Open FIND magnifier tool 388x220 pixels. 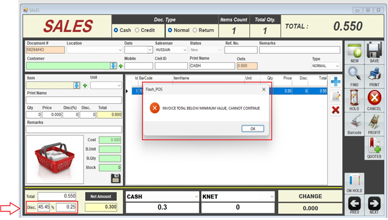[354, 74]
